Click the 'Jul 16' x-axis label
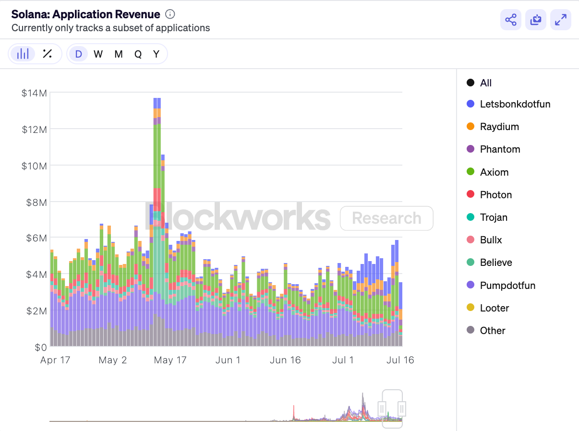 (x=400, y=360)
